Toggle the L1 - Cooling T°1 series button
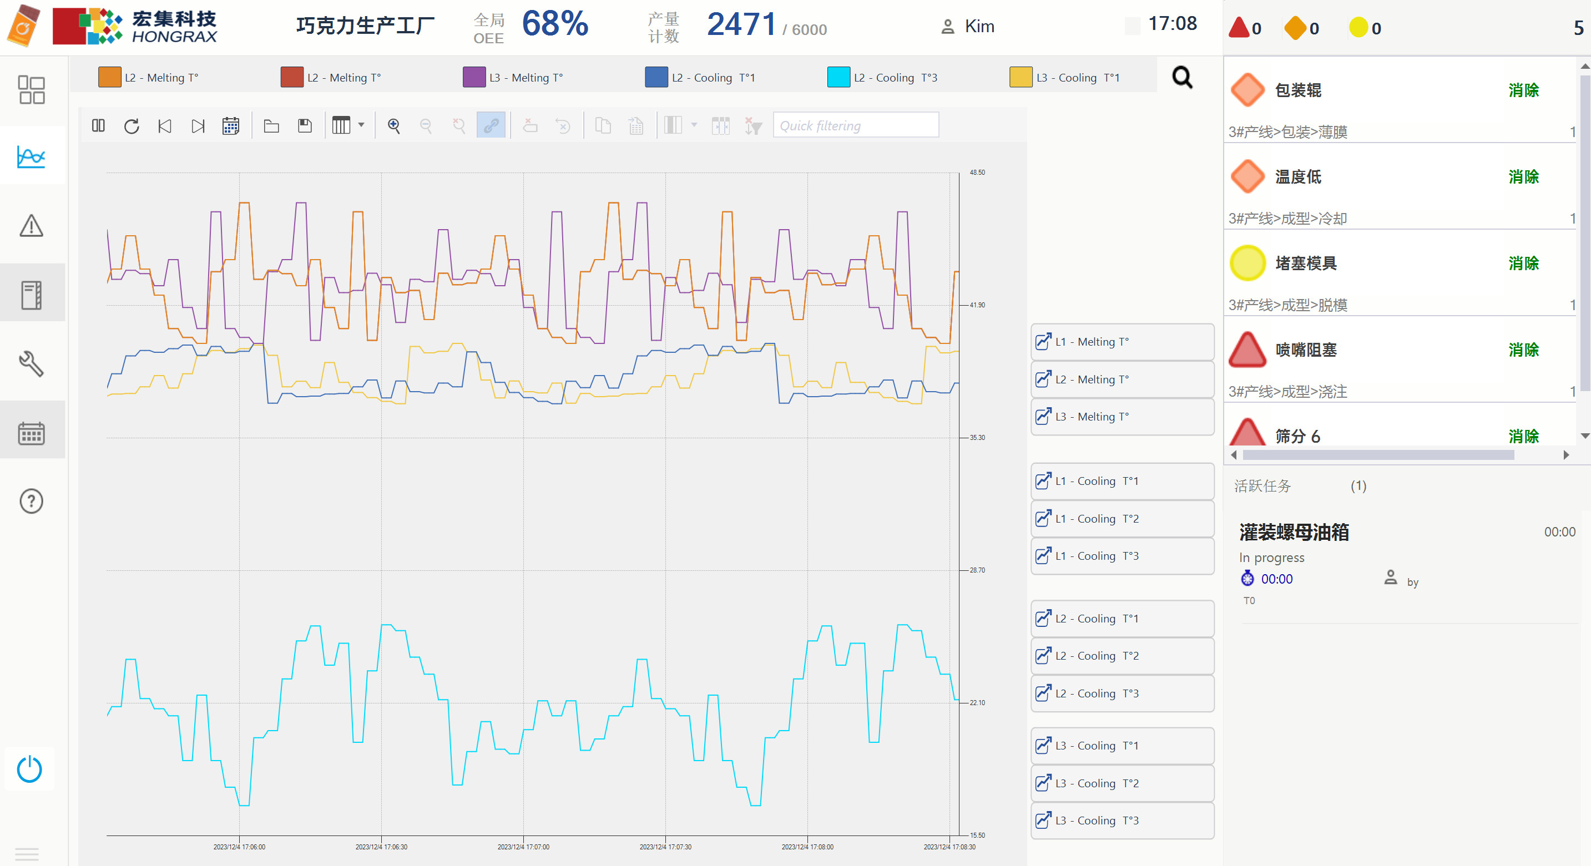 point(1122,481)
